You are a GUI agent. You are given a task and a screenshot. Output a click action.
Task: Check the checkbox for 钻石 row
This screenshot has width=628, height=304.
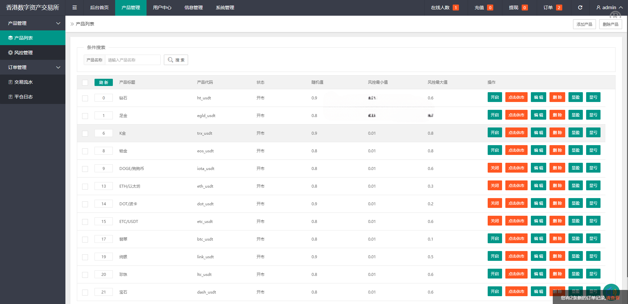tap(85, 98)
